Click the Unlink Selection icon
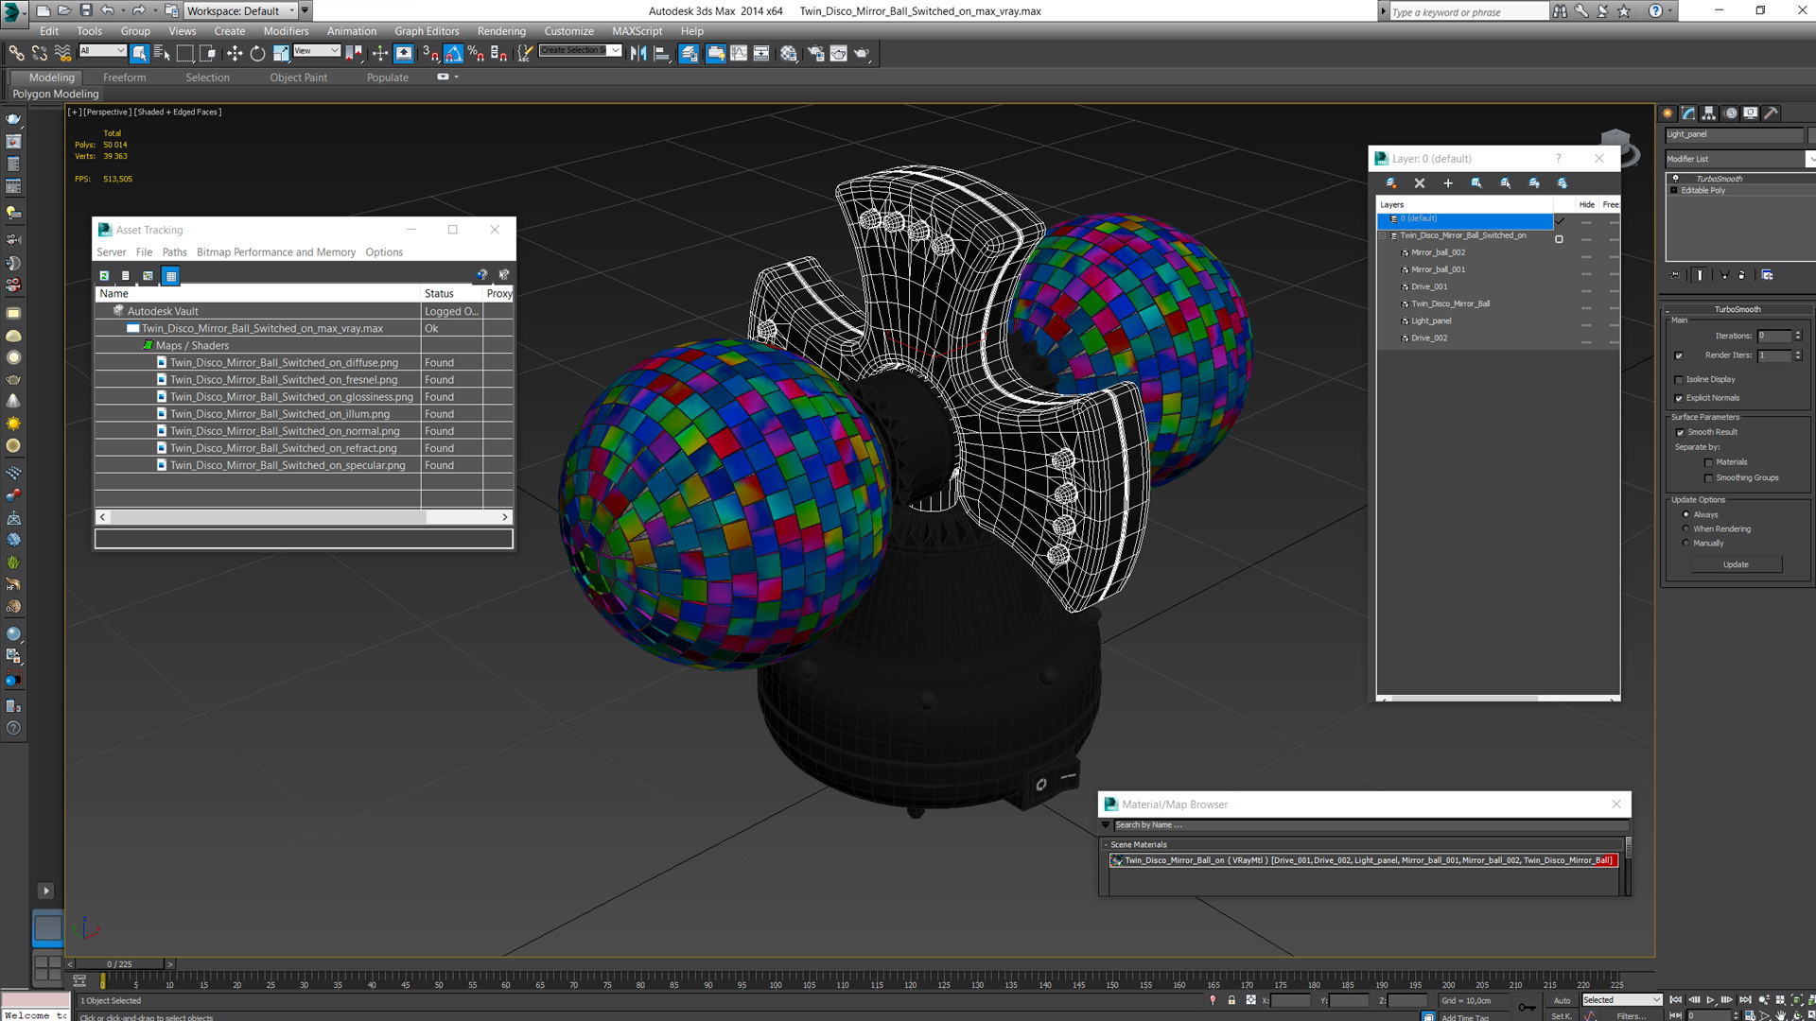 40,54
